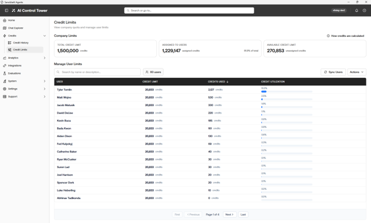Sort by User column header

[60, 82]
